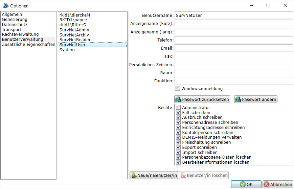Switch to the Rechteverwaltung section
This screenshot has height=189, width=294.
[20, 34]
